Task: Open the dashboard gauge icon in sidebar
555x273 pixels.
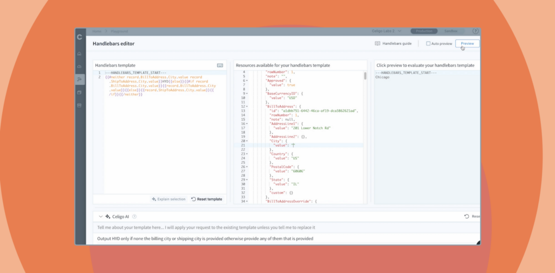Action: (80, 66)
